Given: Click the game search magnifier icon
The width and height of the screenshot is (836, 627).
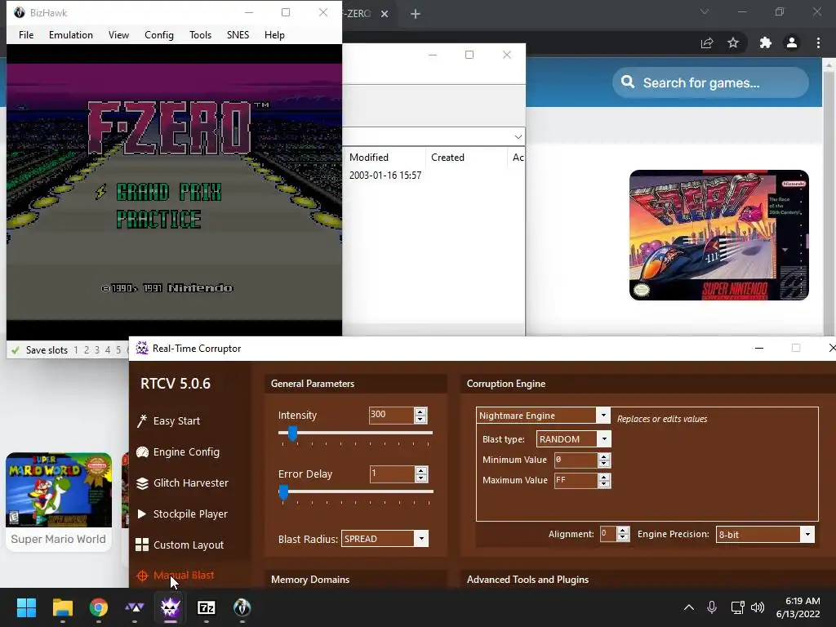Looking at the screenshot, I should [628, 82].
